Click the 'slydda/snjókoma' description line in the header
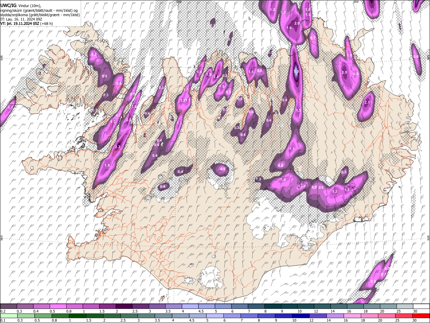430x323 pixels. tap(40, 15)
